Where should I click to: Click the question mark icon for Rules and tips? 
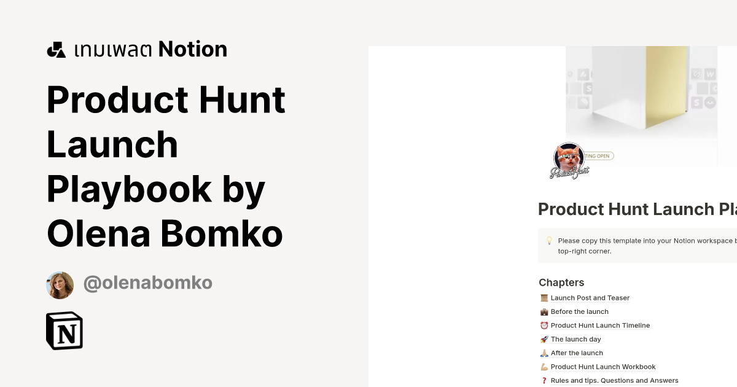[x=544, y=380]
